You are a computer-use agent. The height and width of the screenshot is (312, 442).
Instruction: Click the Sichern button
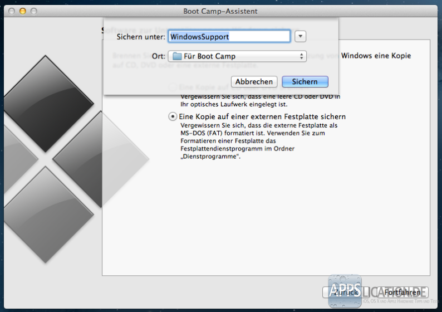point(305,81)
